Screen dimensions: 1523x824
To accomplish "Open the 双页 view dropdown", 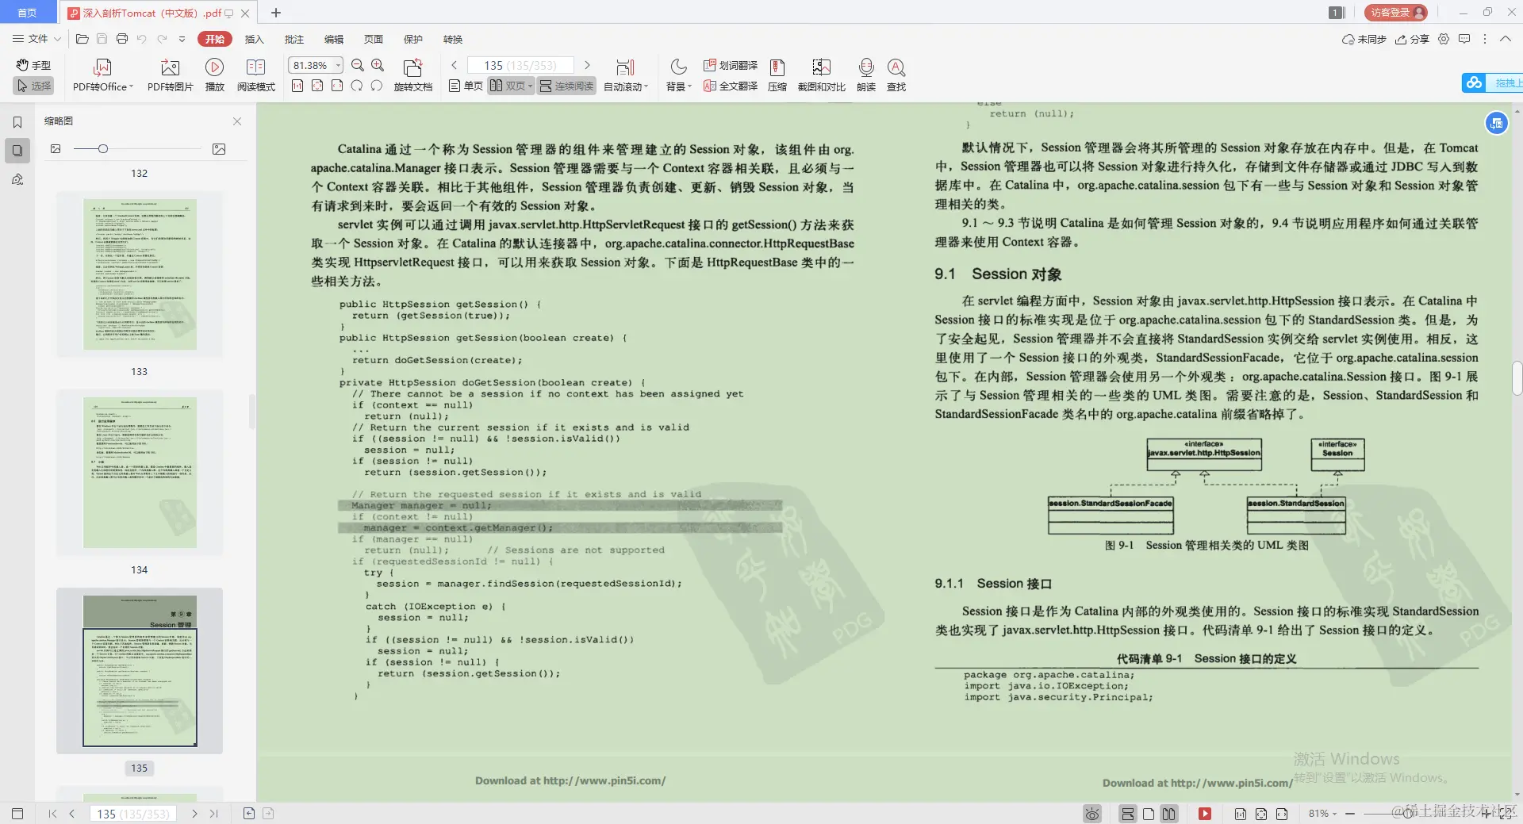I will (530, 86).
